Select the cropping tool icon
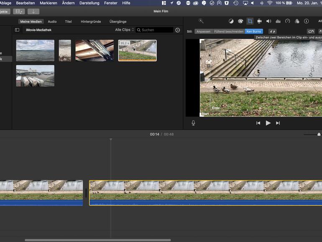 click(x=250, y=21)
